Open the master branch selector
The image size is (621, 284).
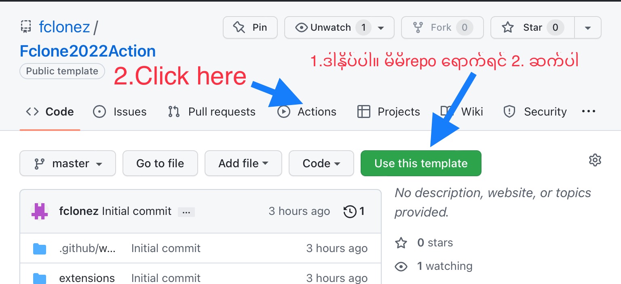tap(68, 163)
